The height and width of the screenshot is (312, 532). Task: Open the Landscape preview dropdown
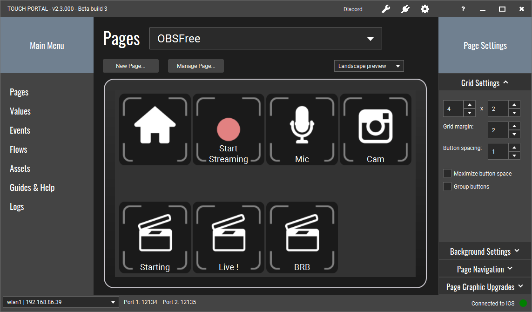pos(369,66)
